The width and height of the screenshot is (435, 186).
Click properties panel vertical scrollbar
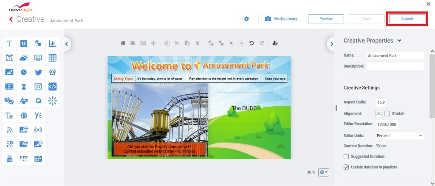(x=432, y=86)
